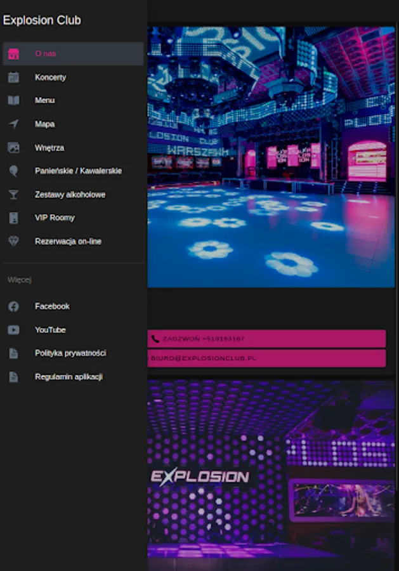399x571 pixels.
Task: Click the document icon beside Polityka prywatności
Action: (13, 353)
